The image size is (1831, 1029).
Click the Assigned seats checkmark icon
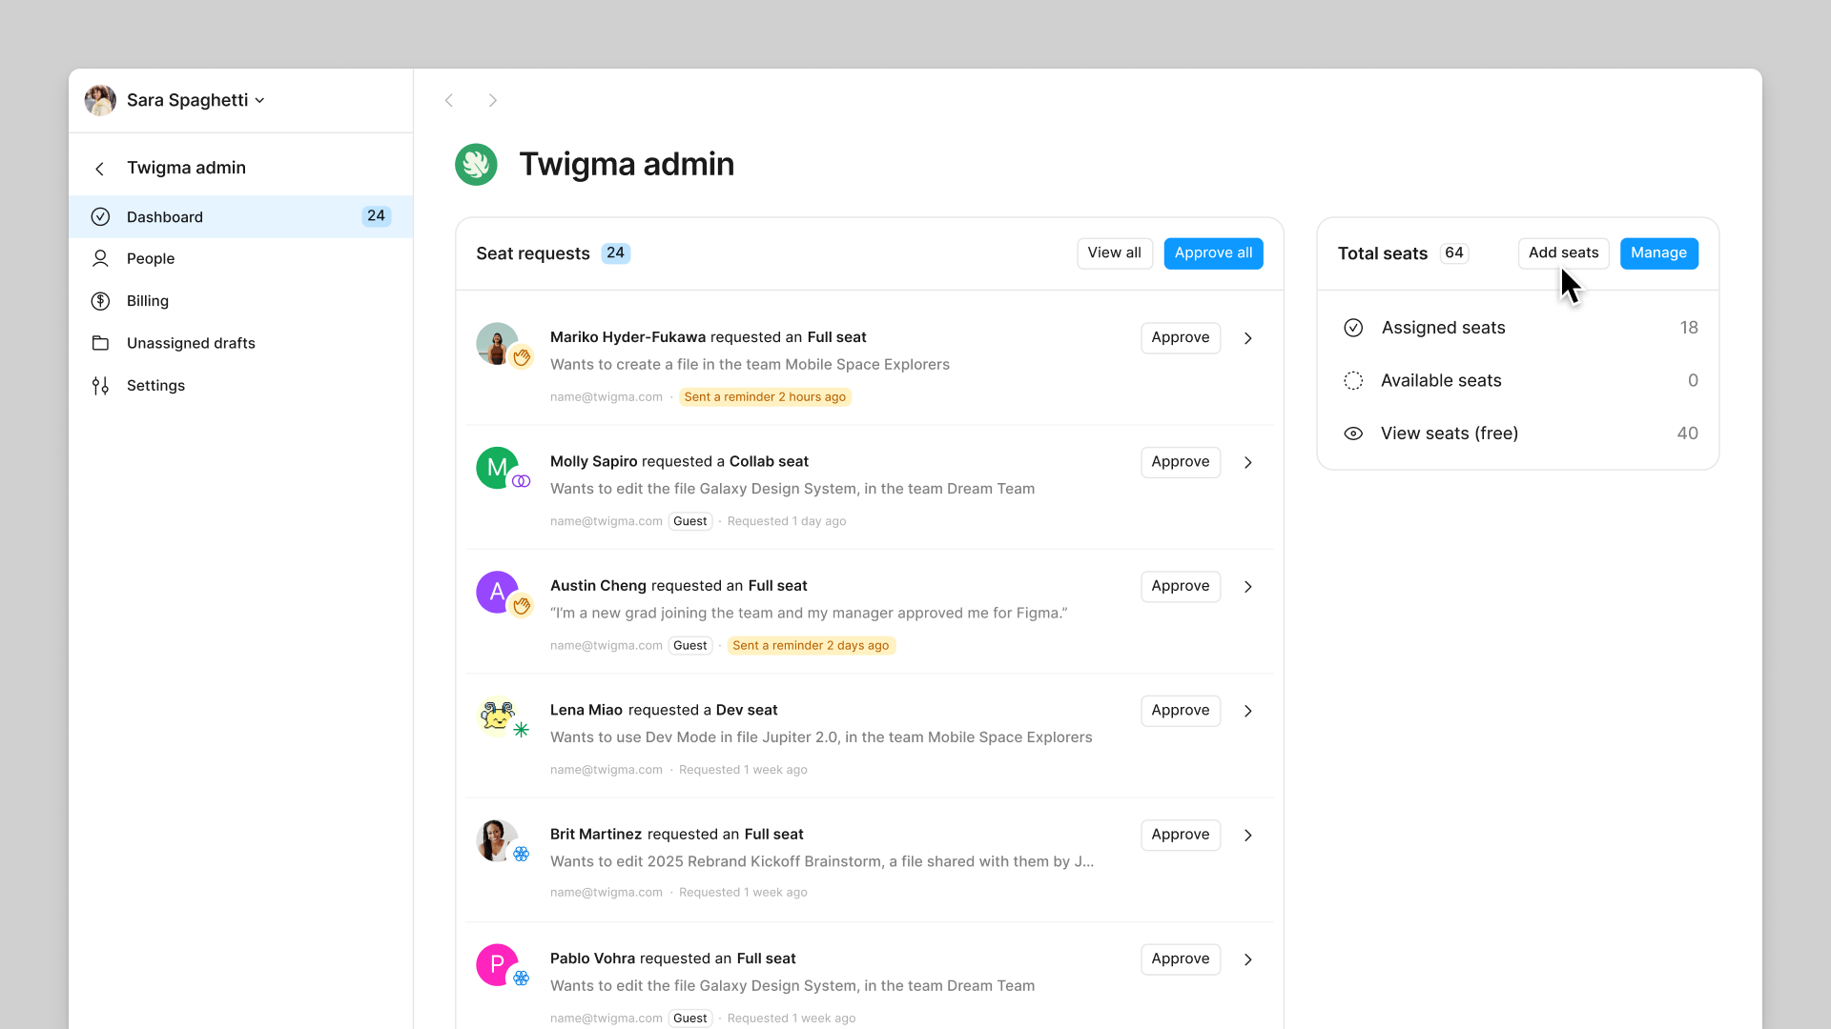[1353, 328]
